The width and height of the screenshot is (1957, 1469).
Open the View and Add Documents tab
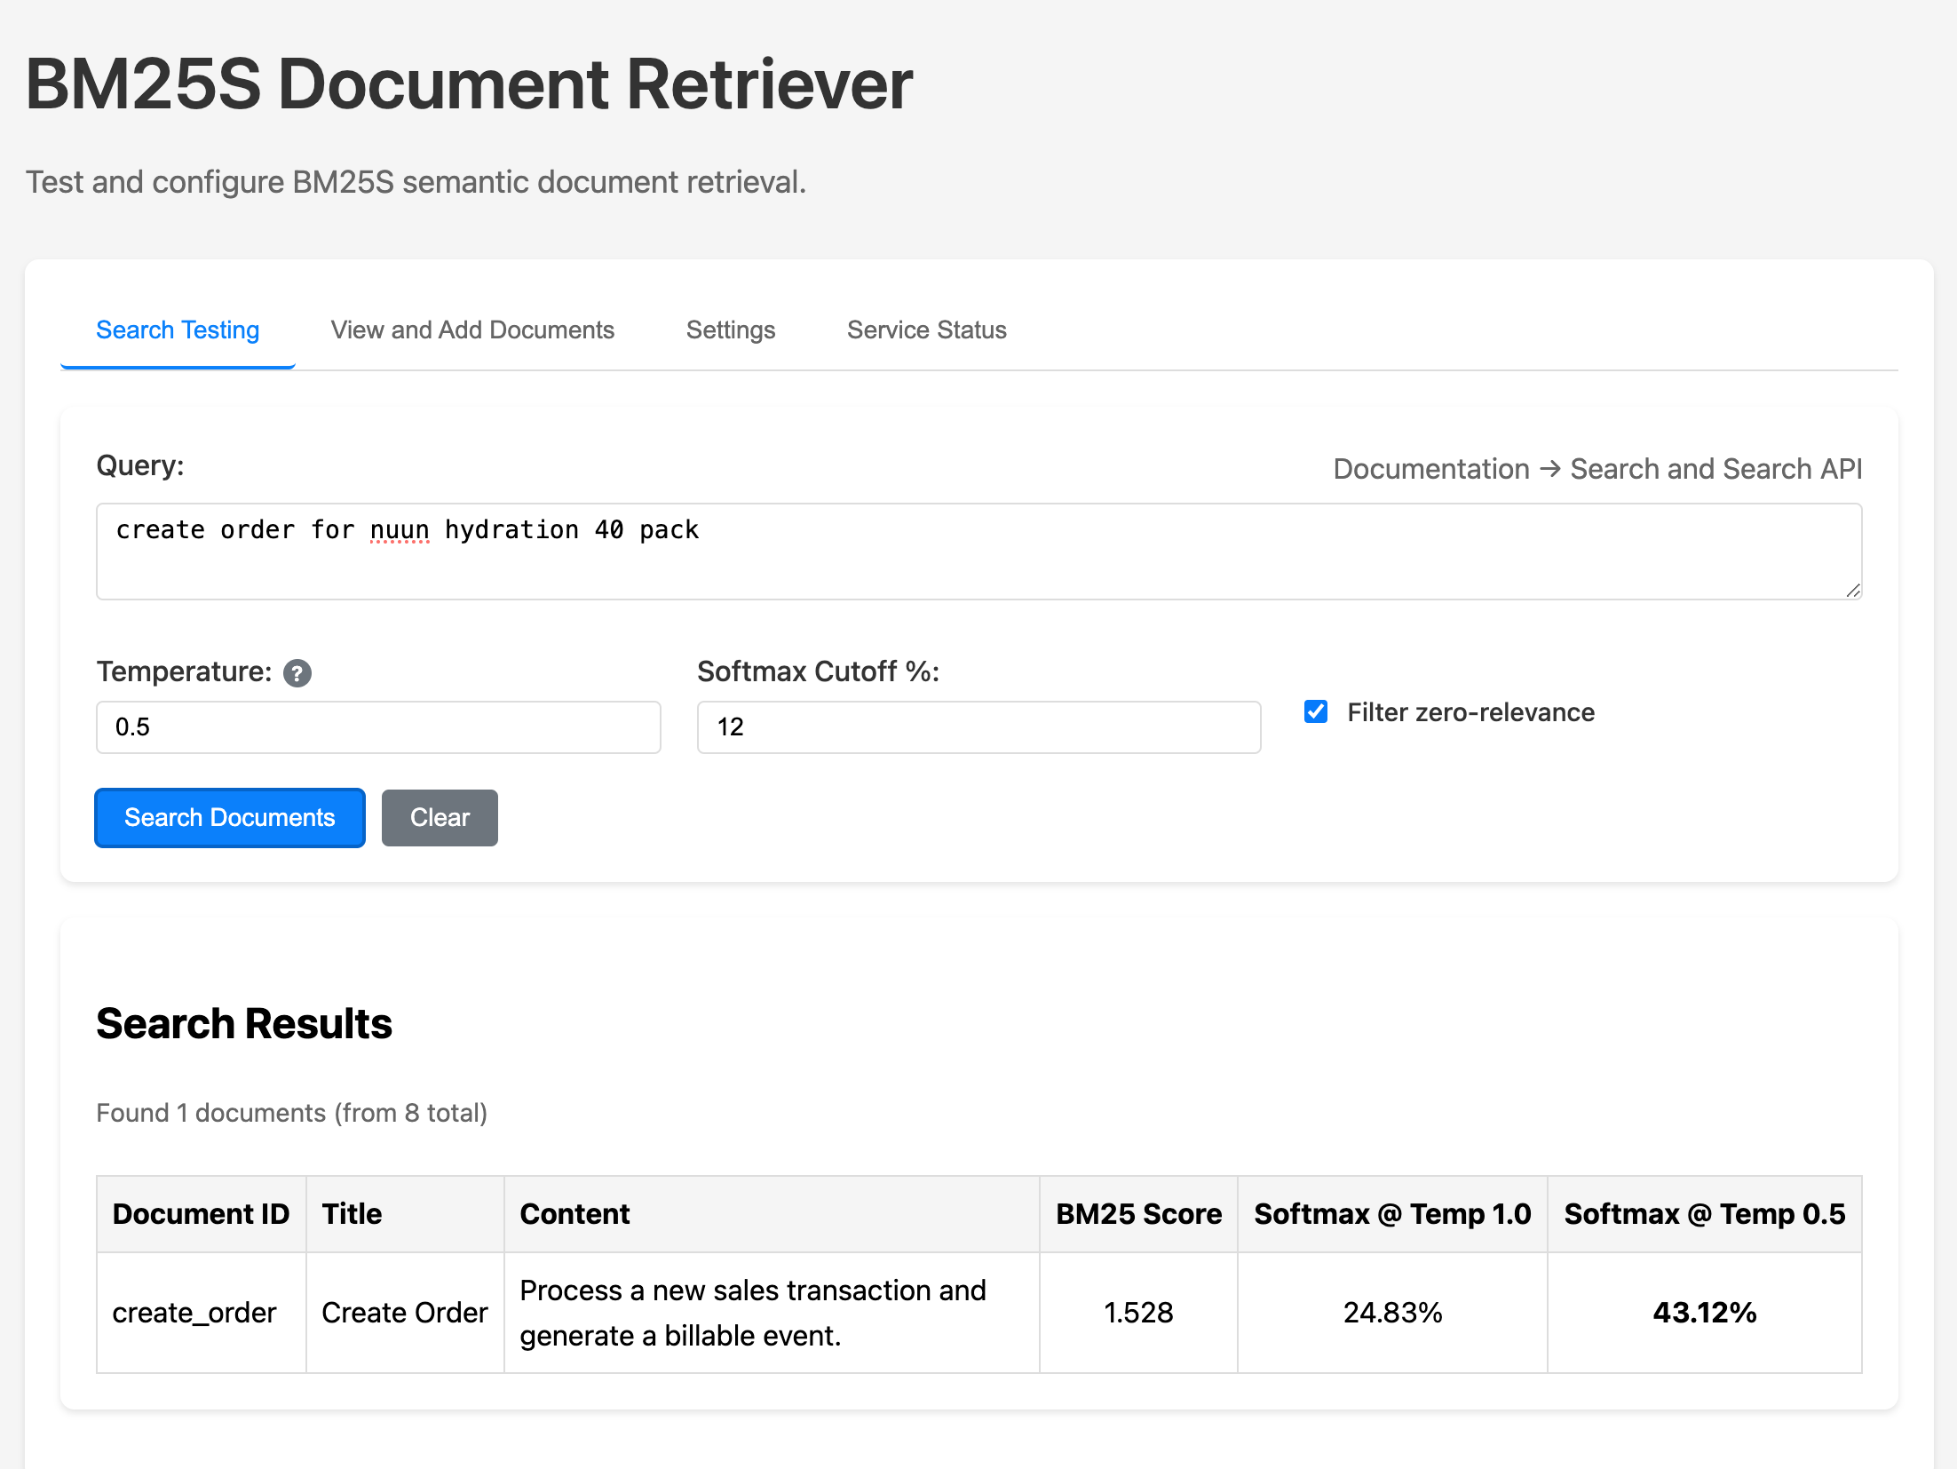[x=472, y=330]
